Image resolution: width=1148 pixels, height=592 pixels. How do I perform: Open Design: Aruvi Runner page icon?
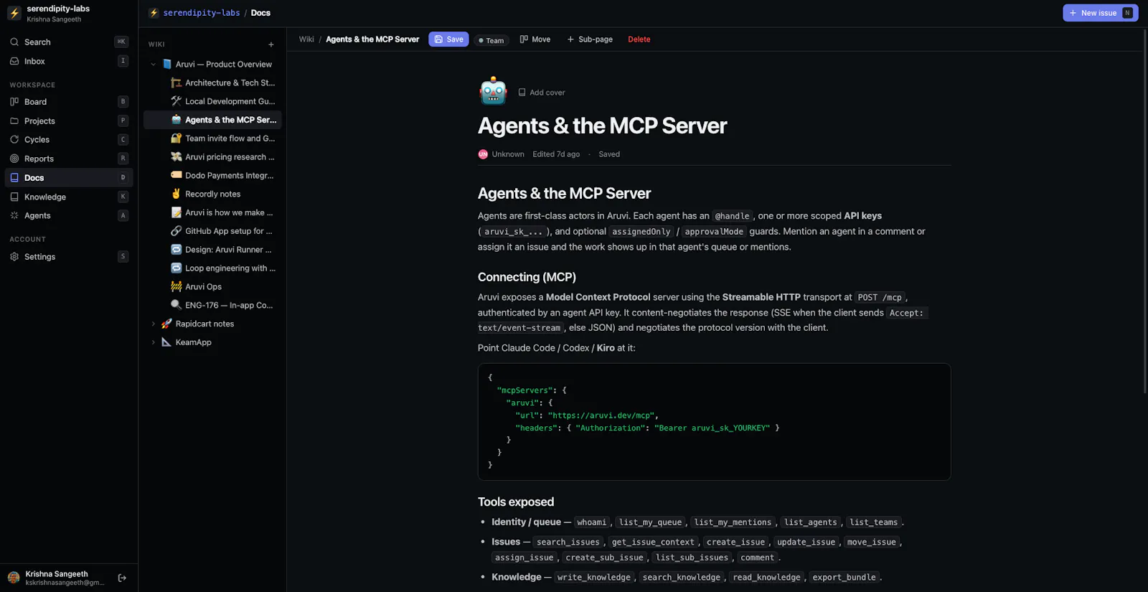pyautogui.click(x=176, y=250)
